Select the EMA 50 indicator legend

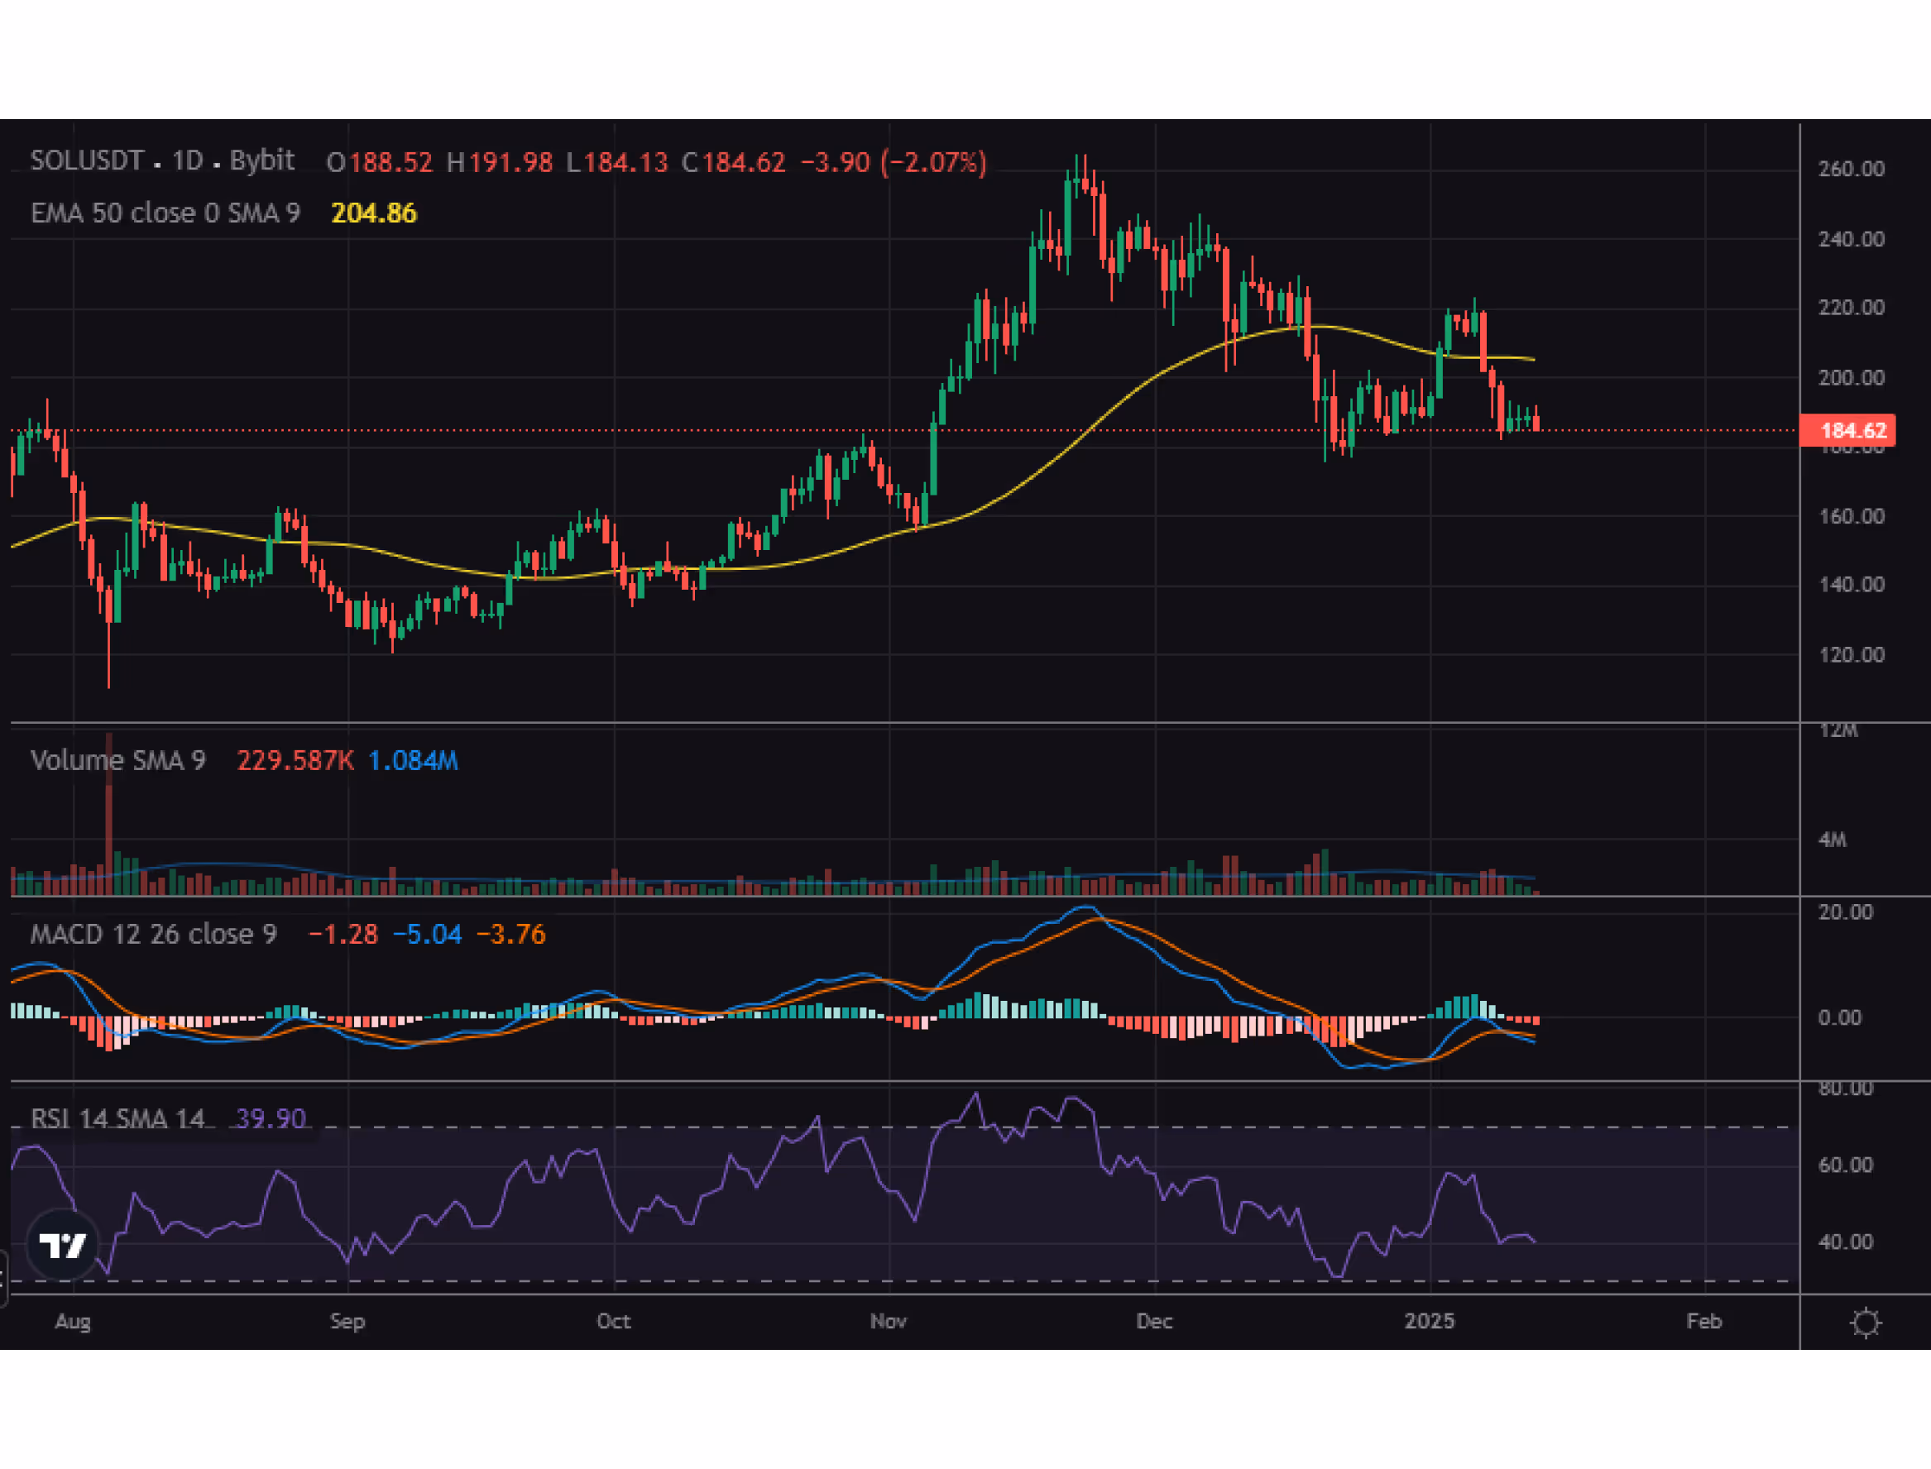165,213
